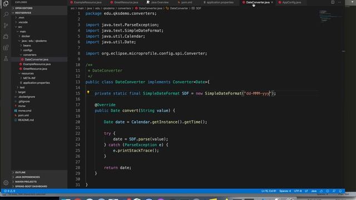
Task: Click the split editor icon
Action: click(333, 2)
